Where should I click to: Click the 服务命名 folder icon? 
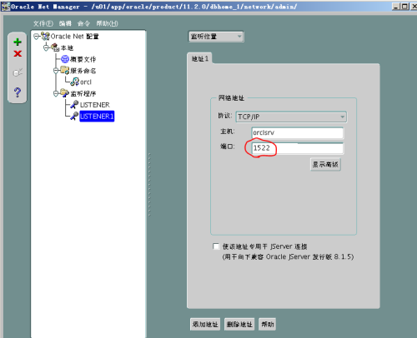[x=65, y=70]
